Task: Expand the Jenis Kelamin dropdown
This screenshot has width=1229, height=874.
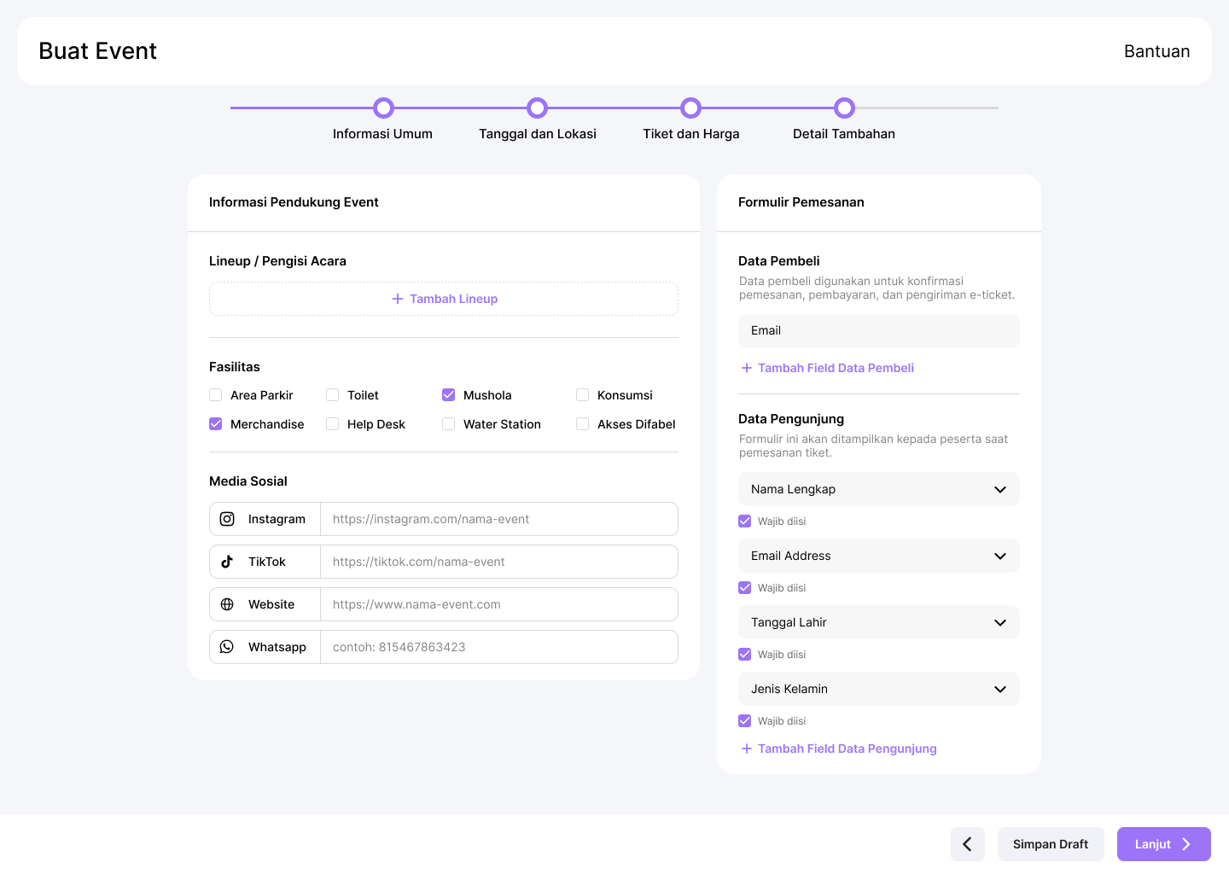Action: tap(879, 689)
